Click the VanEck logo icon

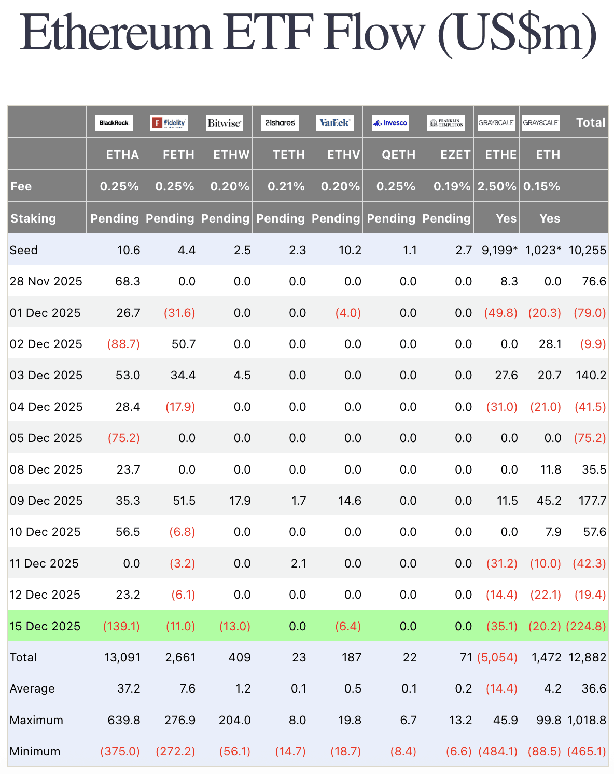[x=336, y=123]
